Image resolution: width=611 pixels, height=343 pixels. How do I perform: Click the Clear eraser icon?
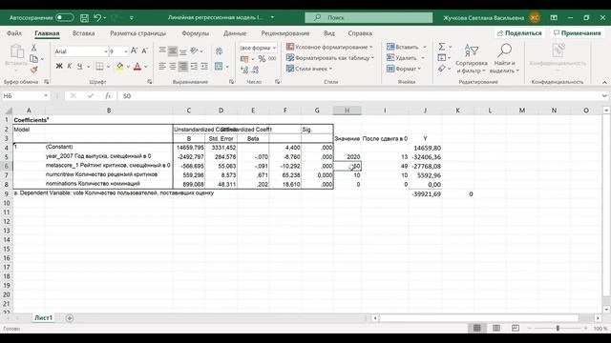click(441, 69)
